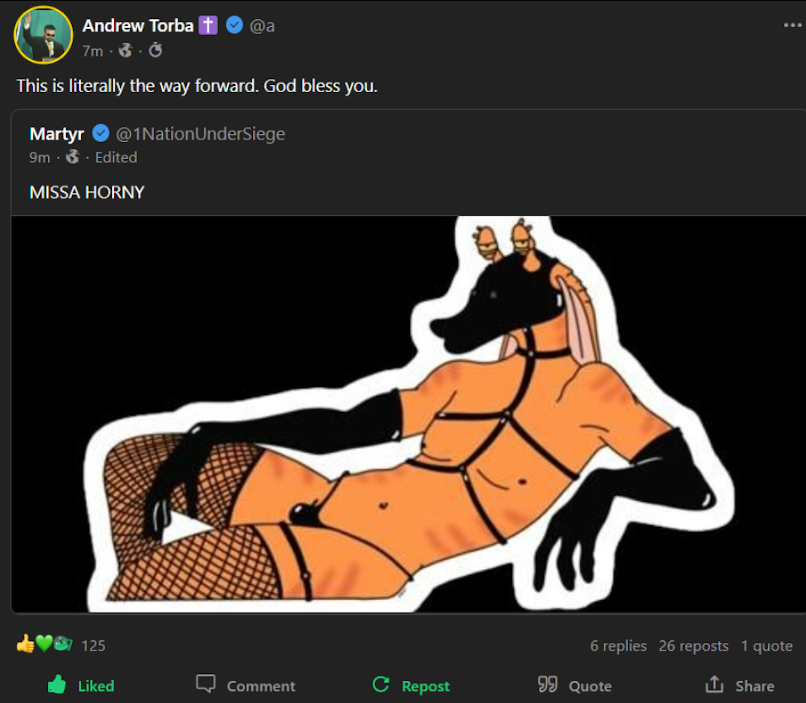Click the 9m quoted post timestamp
The image size is (806, 703).
click(x=40, y=158)
